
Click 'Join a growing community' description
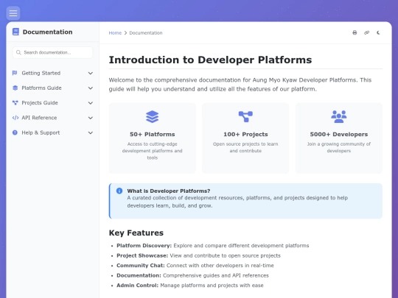pyautogui.click(x=339, y=147)
